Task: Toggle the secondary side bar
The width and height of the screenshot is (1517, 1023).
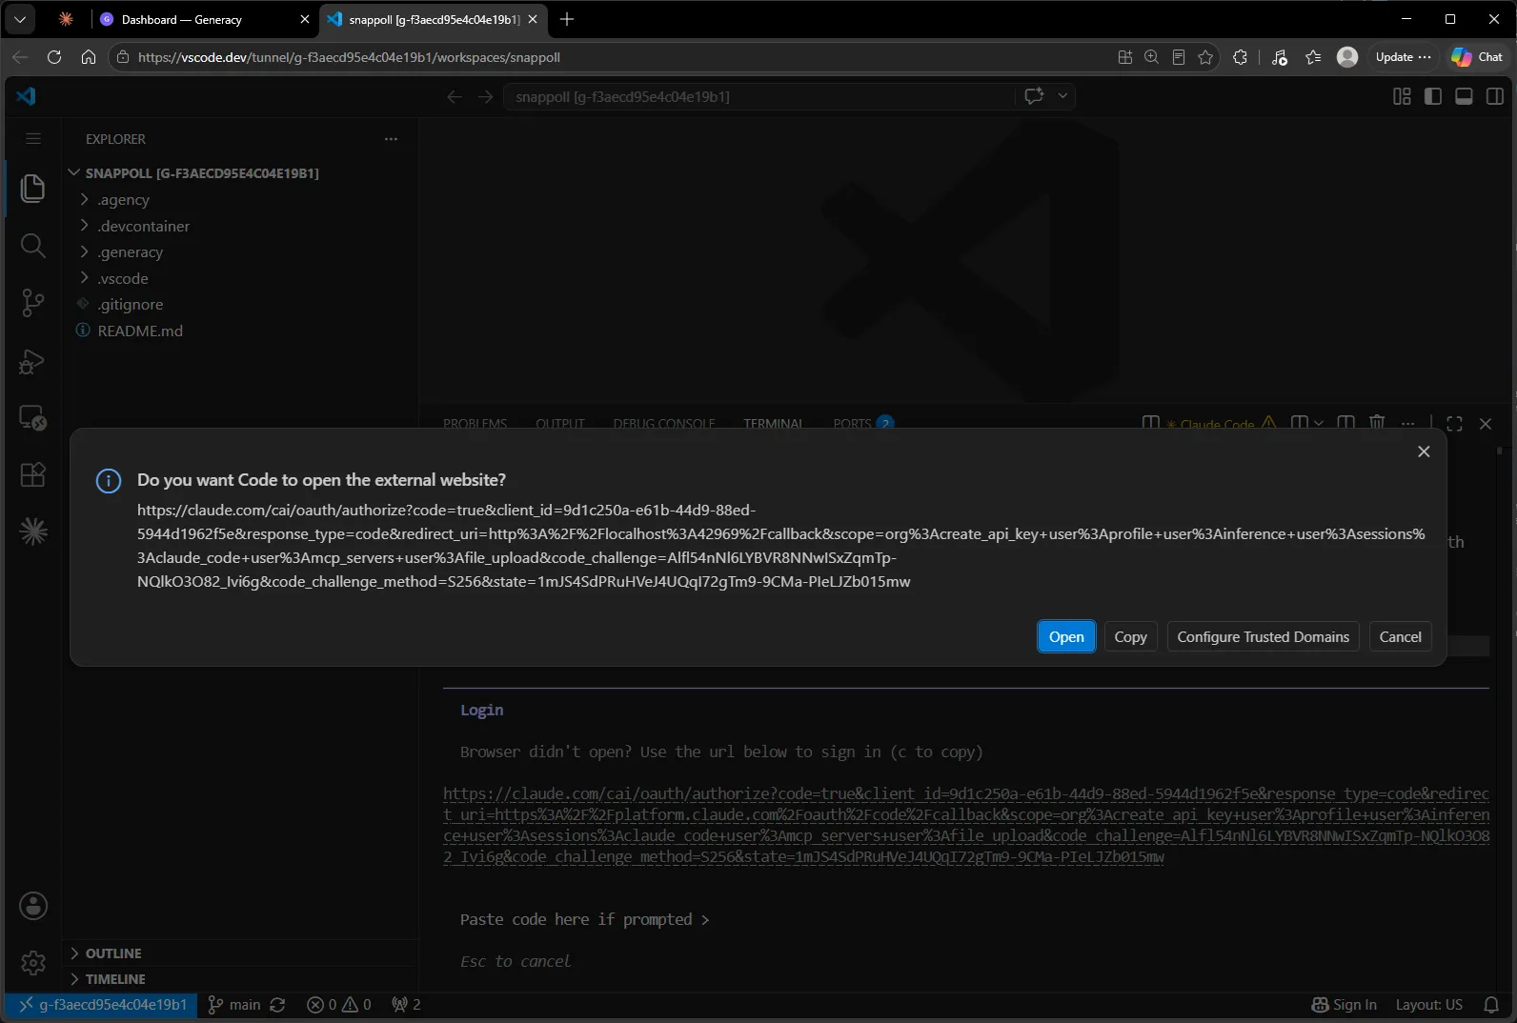Action: 1495,96
